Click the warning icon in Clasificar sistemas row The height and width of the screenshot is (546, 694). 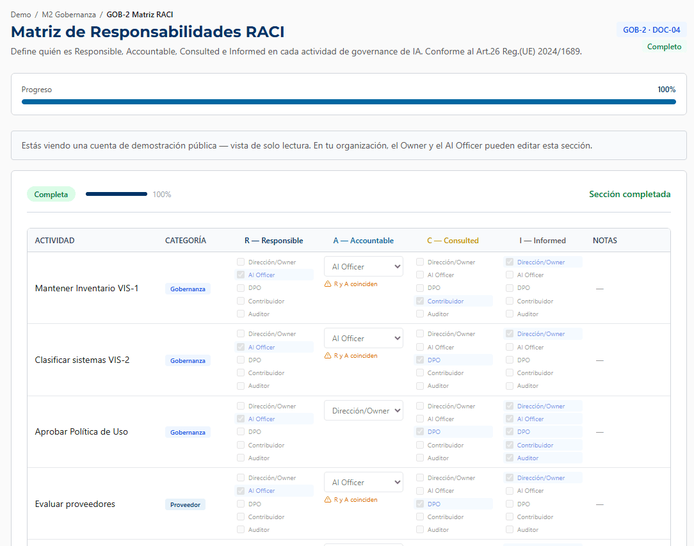[328, 356]
